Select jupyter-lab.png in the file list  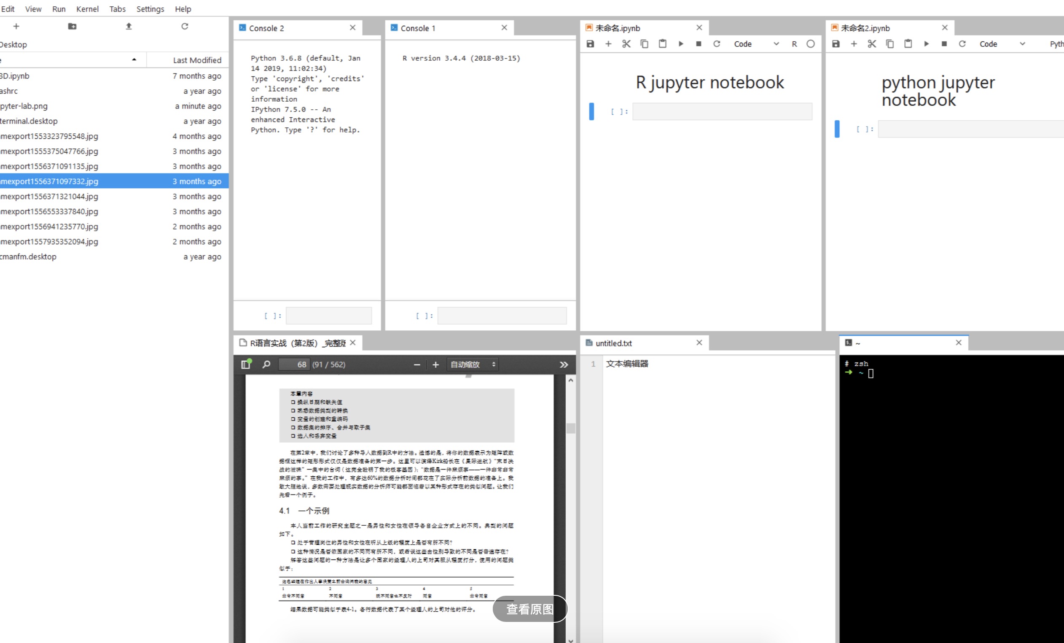click(24, 106)
